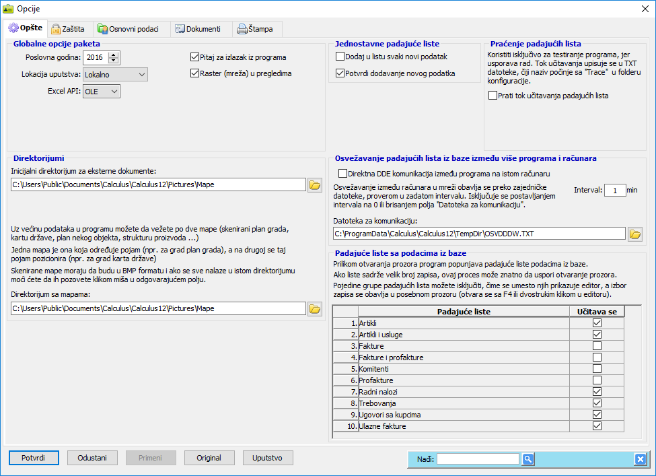Click the Interval minutes input field

pyautogui.click(x=614, y=191)
